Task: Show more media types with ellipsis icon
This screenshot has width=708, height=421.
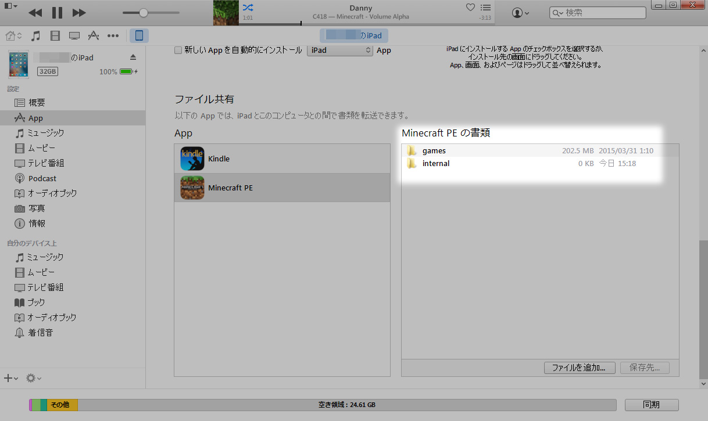Action: click(x=113, y=36)
